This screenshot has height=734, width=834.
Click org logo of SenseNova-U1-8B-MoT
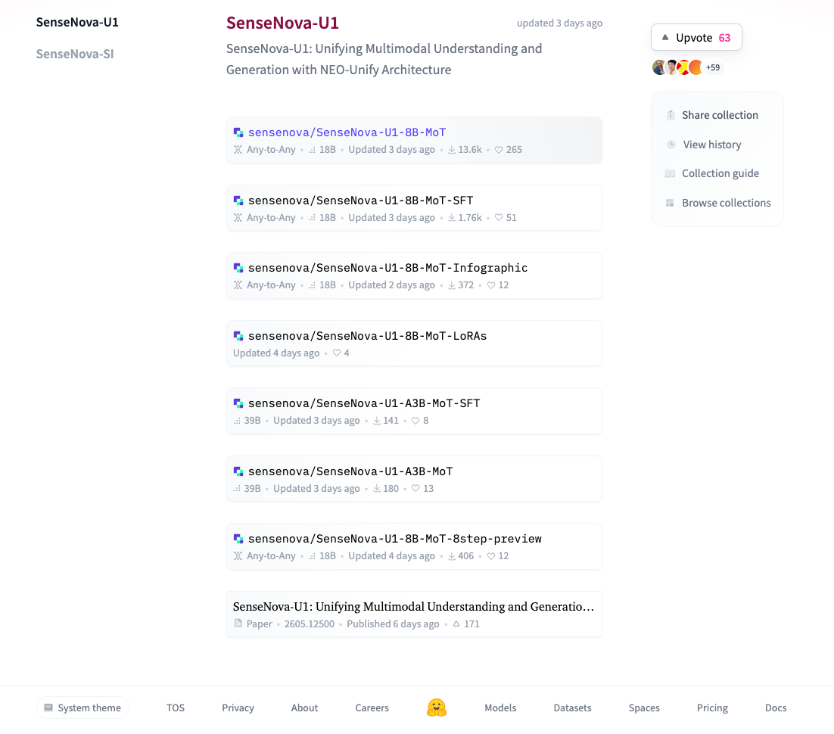click(238, 132)
